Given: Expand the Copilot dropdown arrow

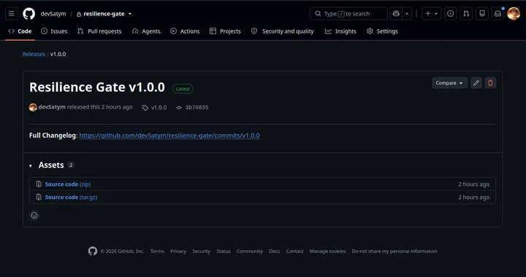Looking at the screenshot, I should (x=407, y=14).
